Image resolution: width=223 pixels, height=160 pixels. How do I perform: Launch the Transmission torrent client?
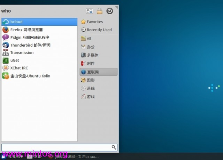pyautogui.click(x=22, y=53)
